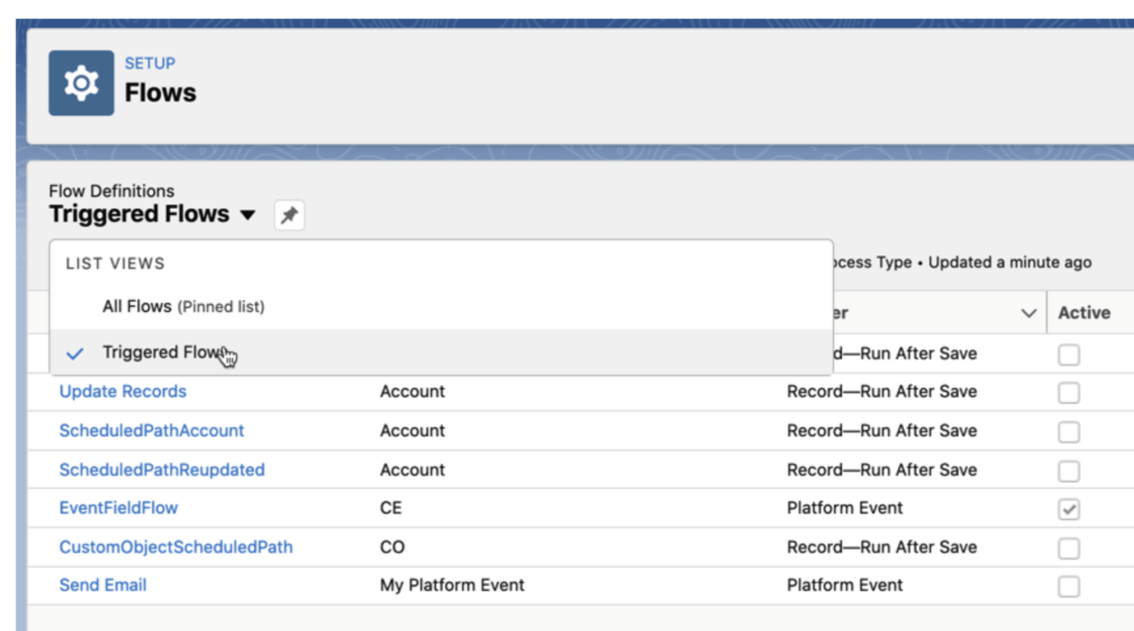Toggle Active checkbox for ScheduledPathReupdated
The image size is (1134, 631).
tap(1068, 471)
